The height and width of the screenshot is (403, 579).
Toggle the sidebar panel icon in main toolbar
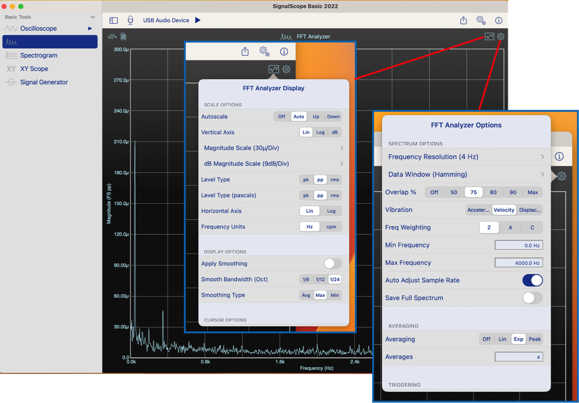coord(114,20)
